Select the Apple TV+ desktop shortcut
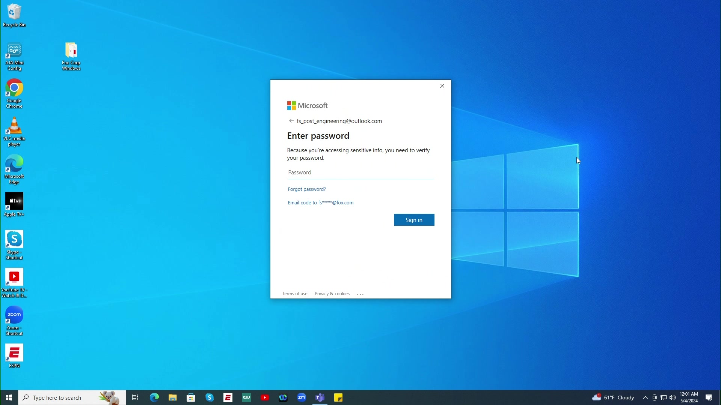721x405 pixels. click(x=14, y=205)
